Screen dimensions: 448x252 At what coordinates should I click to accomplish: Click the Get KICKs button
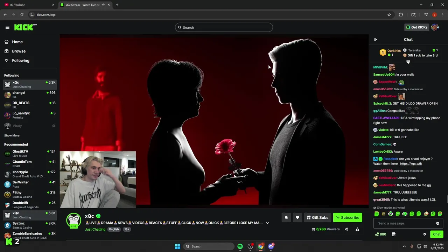[416, 27]
